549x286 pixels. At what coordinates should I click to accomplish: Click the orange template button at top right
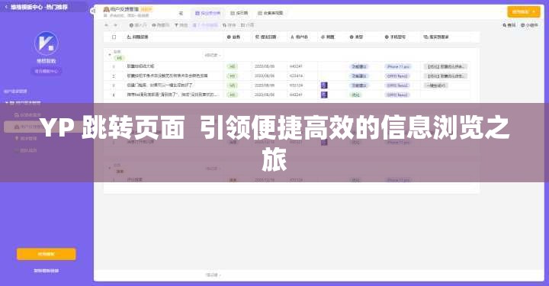click(x=523, y=12)
